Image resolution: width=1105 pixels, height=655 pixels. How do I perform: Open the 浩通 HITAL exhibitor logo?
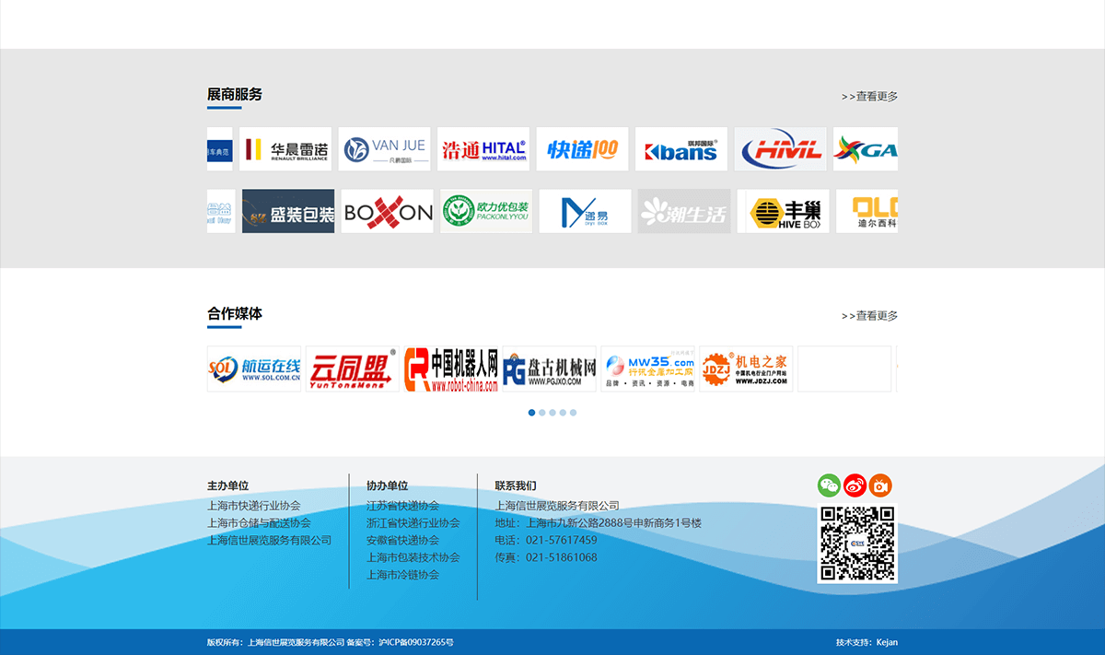[x=483, y=149]
